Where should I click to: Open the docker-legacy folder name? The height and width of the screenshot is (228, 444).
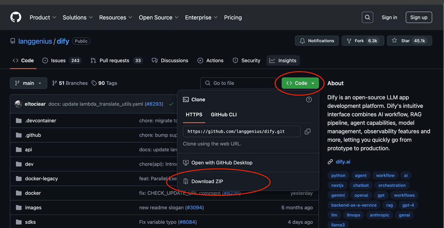tap(41, 178)
